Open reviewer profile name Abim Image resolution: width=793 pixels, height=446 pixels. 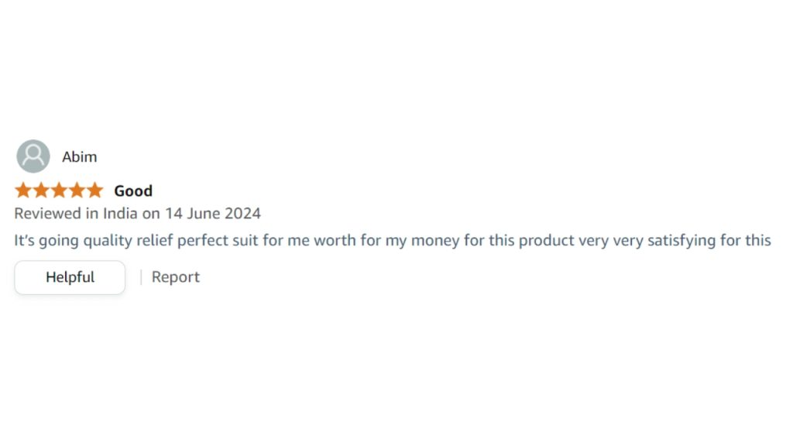tap(80, 157)
